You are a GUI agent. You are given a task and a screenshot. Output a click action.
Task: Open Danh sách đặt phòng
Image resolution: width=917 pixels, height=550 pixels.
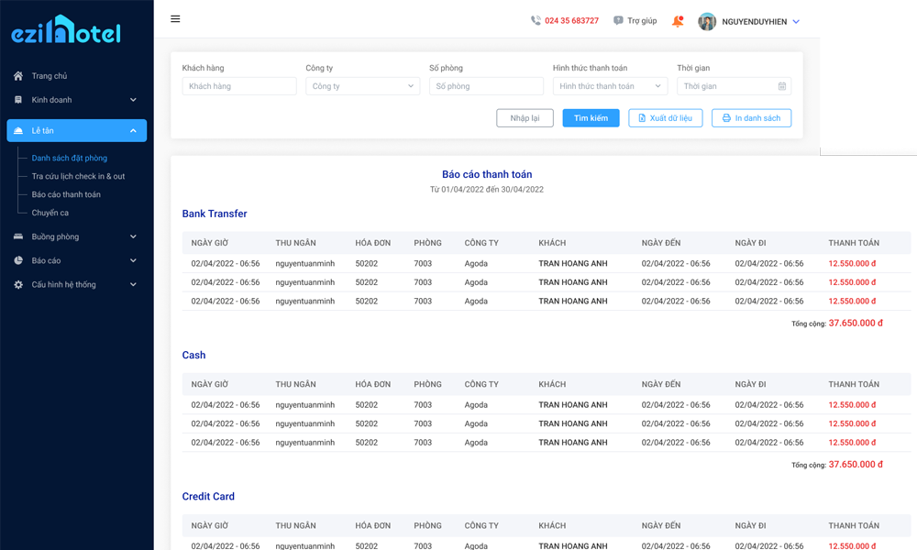tap(70, 159)
